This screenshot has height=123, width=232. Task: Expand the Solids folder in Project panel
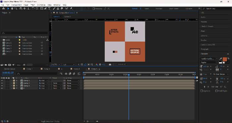coord(1,40)
